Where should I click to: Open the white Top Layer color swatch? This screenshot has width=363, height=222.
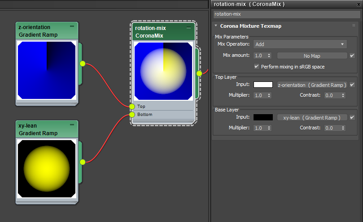coord(263,85)
